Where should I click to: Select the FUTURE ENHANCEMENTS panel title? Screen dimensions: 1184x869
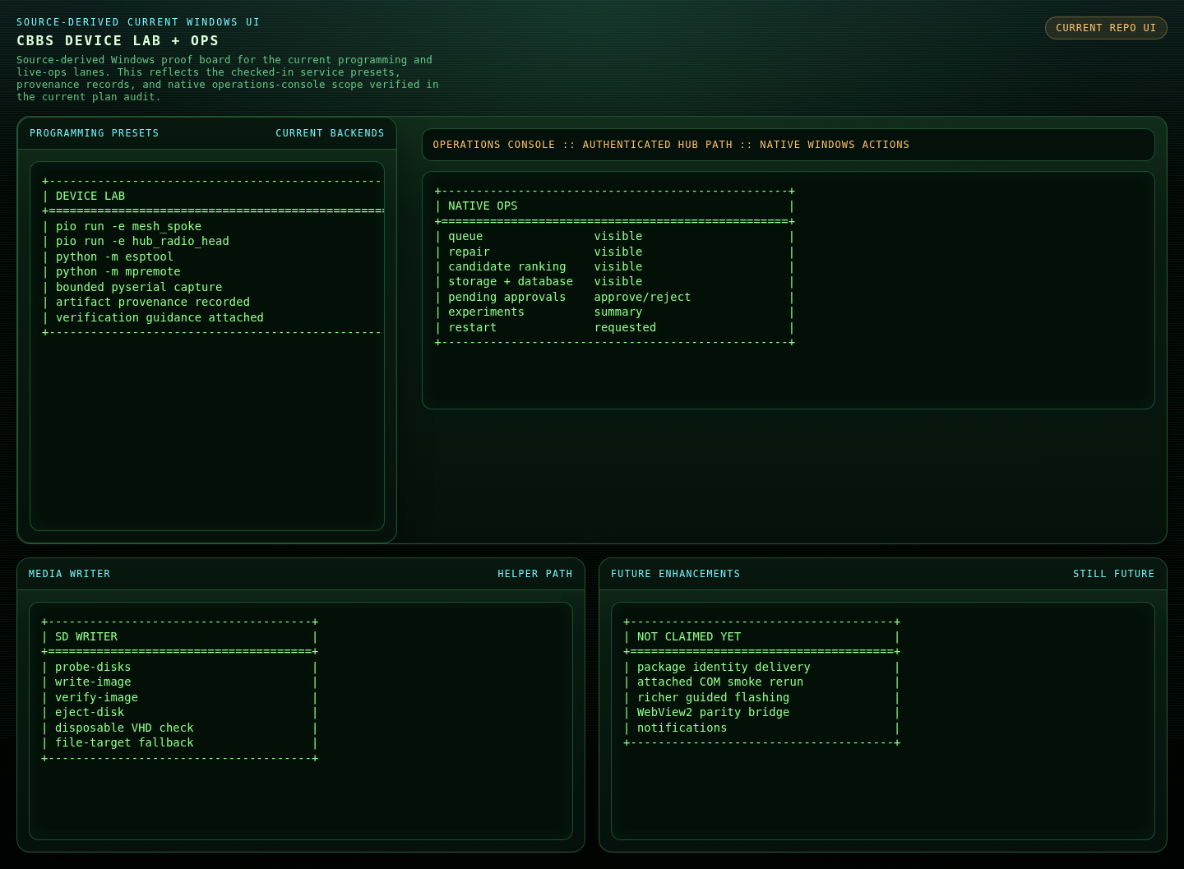tap(675, 574)
